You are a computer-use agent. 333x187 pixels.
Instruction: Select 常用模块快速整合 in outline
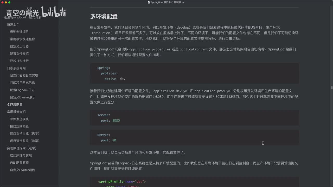click(x=22, y=39)
